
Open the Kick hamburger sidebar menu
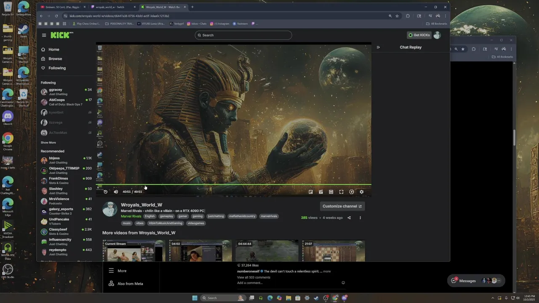[44, 35]
